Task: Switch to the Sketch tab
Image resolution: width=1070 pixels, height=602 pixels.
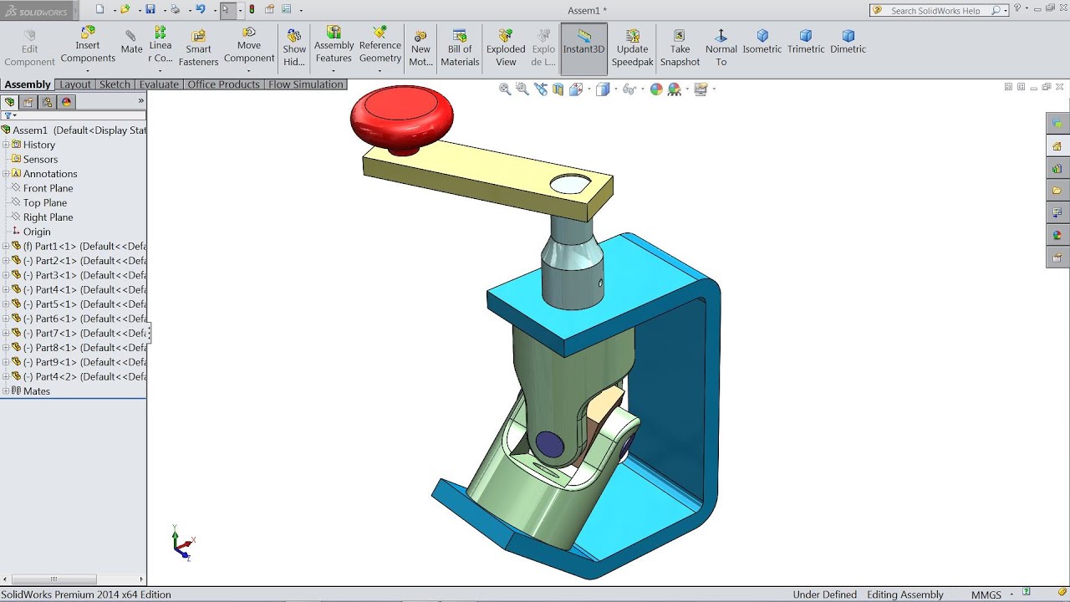Action: [115, 84]
